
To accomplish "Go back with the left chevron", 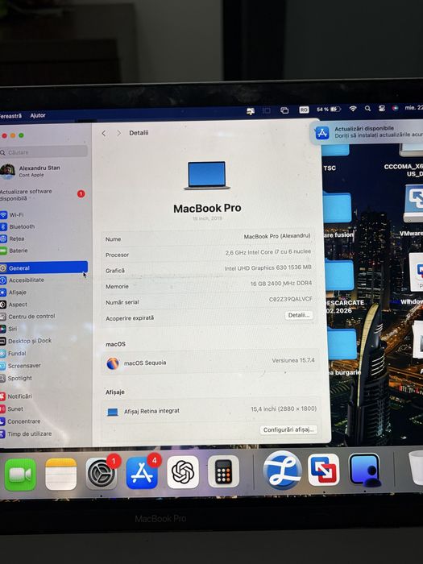I will pos(104,134).
